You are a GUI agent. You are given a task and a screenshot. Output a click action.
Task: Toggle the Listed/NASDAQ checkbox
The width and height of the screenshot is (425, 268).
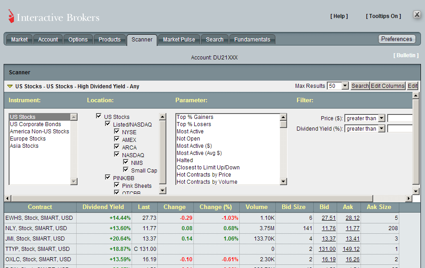point(108,123)
